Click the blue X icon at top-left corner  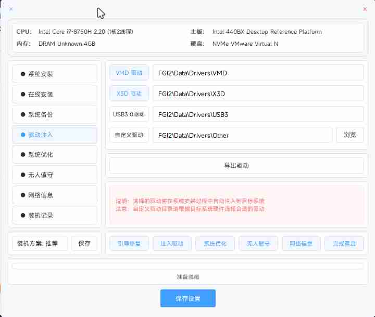11,9
